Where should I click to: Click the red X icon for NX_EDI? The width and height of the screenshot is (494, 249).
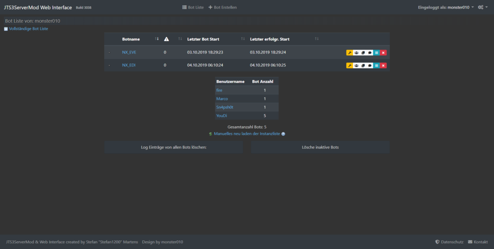coord(383,65)
